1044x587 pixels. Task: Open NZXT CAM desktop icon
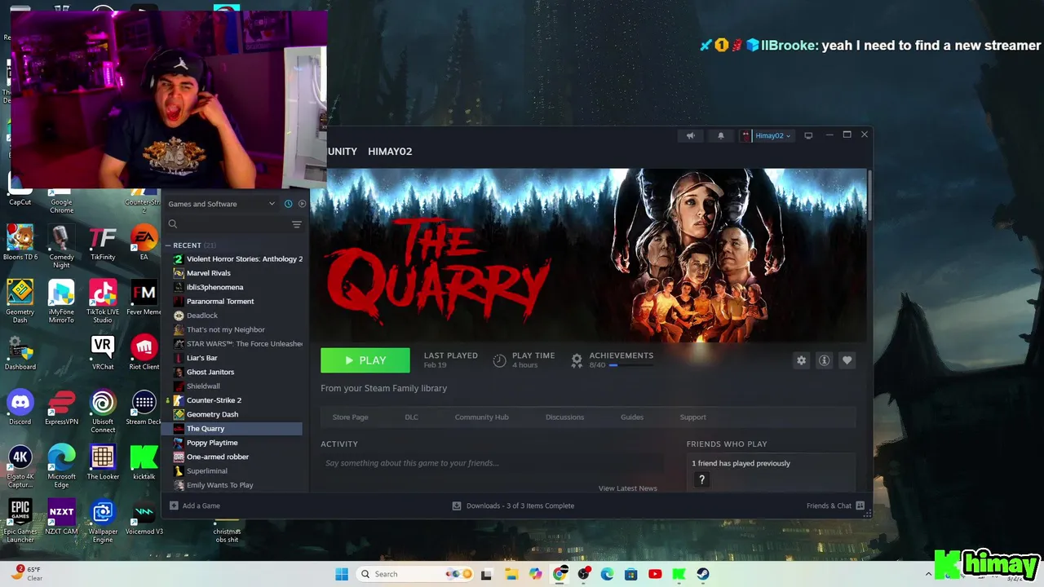coord(61,517)
